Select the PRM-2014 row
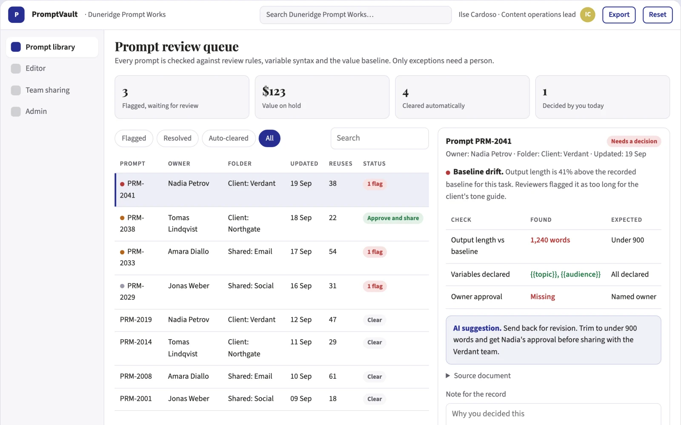The height and width of the screenshot is (425, 681). coord(272,348)
